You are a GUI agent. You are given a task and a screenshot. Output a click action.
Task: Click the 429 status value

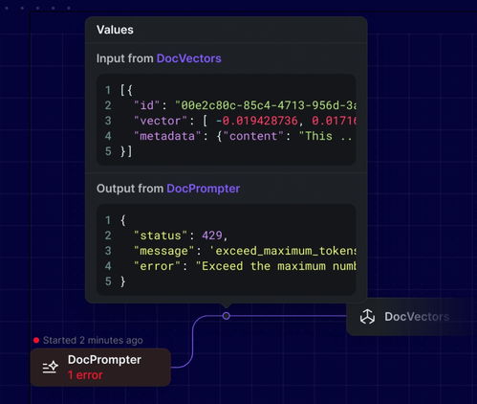tap(212, 236)
